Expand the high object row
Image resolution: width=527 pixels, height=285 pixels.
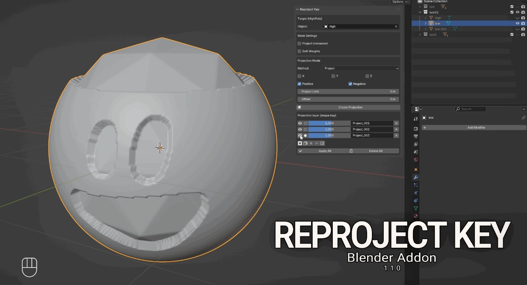point(426,18)
